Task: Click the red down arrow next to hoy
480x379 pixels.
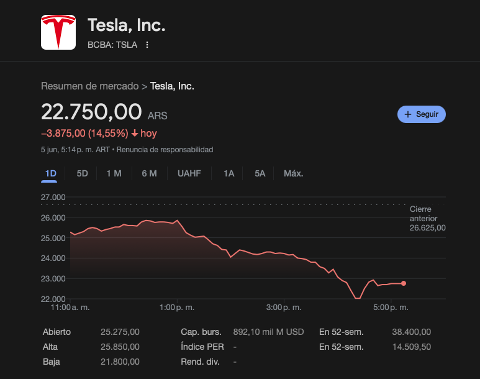Action: 134,133
